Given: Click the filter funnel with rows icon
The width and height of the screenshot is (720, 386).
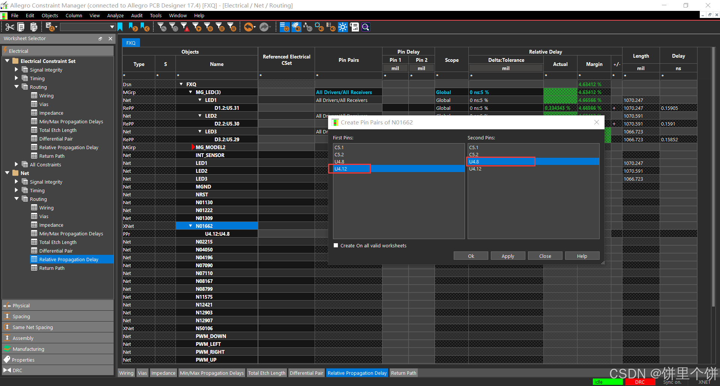Looking at the screenshot, I should click(x=220, y=27).
